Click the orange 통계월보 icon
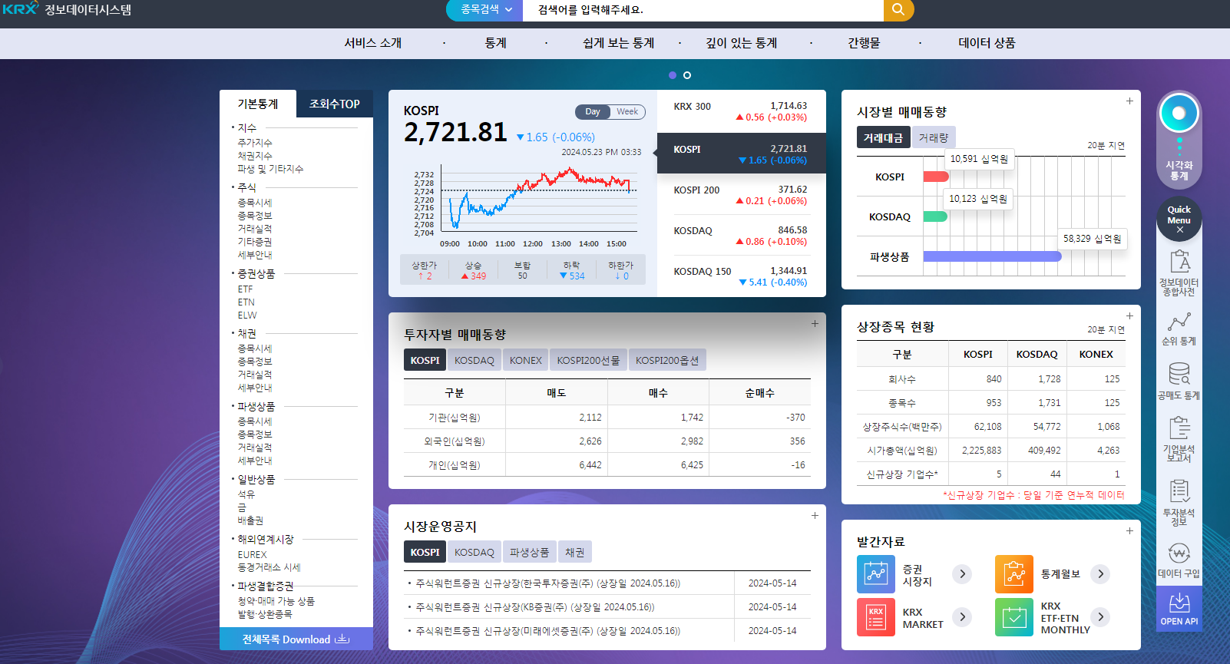 tap(1014, 573)
